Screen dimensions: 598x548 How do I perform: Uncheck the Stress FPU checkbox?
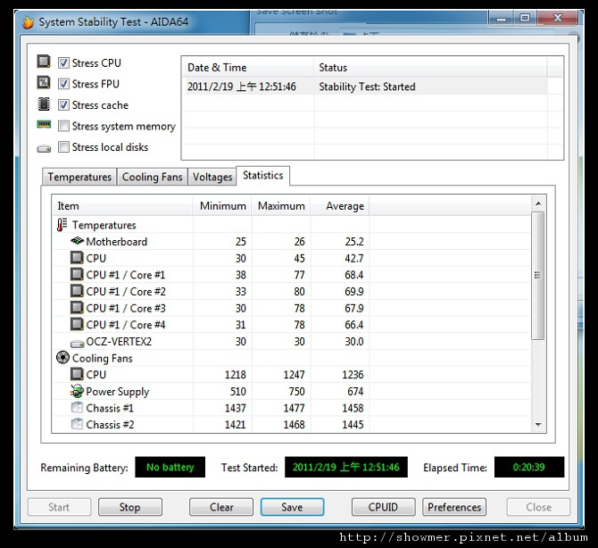pos(63,84)
